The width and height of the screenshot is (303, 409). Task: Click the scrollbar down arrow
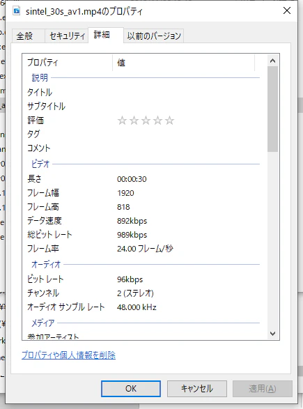pyautogui.click(x=273, y=334)
